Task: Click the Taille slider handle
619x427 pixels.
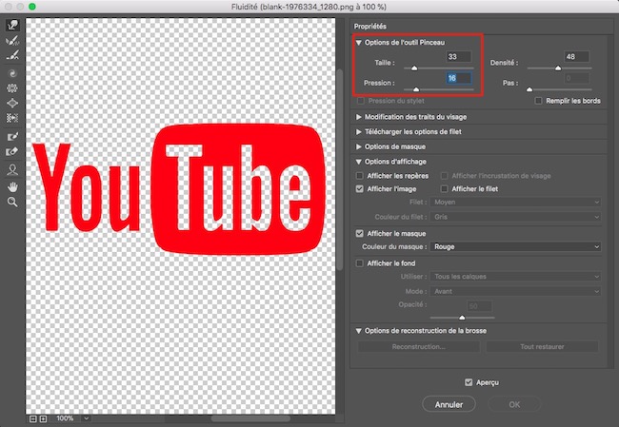Action: click(414, 68)
